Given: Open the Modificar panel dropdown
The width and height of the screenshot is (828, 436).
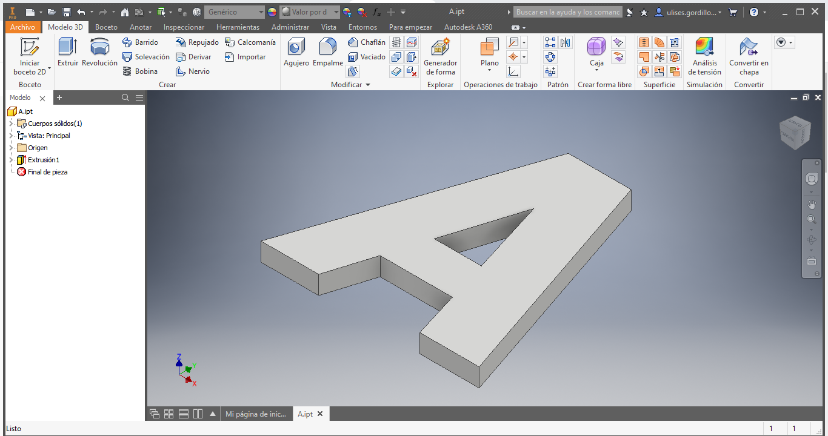Looking at the screenshot, I should (350, 85).
